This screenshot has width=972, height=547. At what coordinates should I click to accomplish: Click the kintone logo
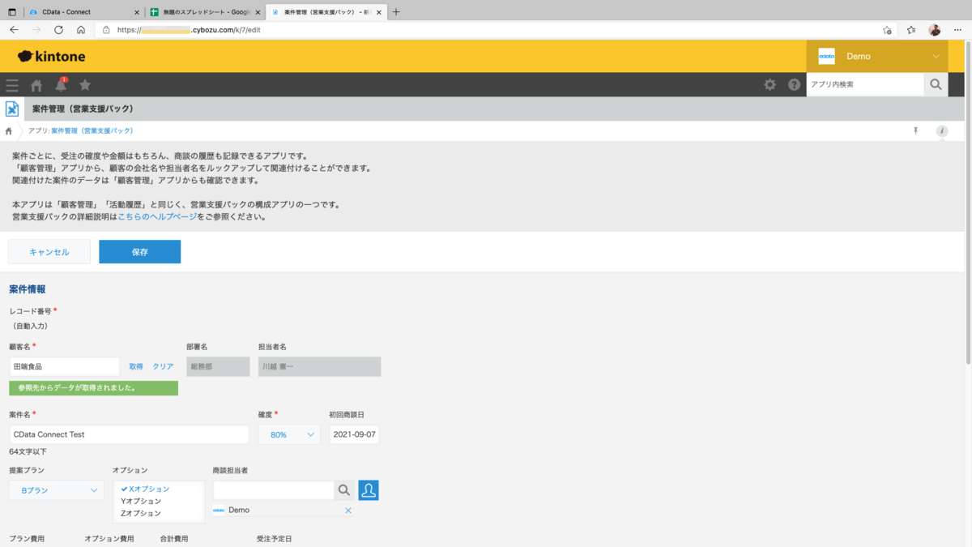pyautogui.click(x=51, y=57)
